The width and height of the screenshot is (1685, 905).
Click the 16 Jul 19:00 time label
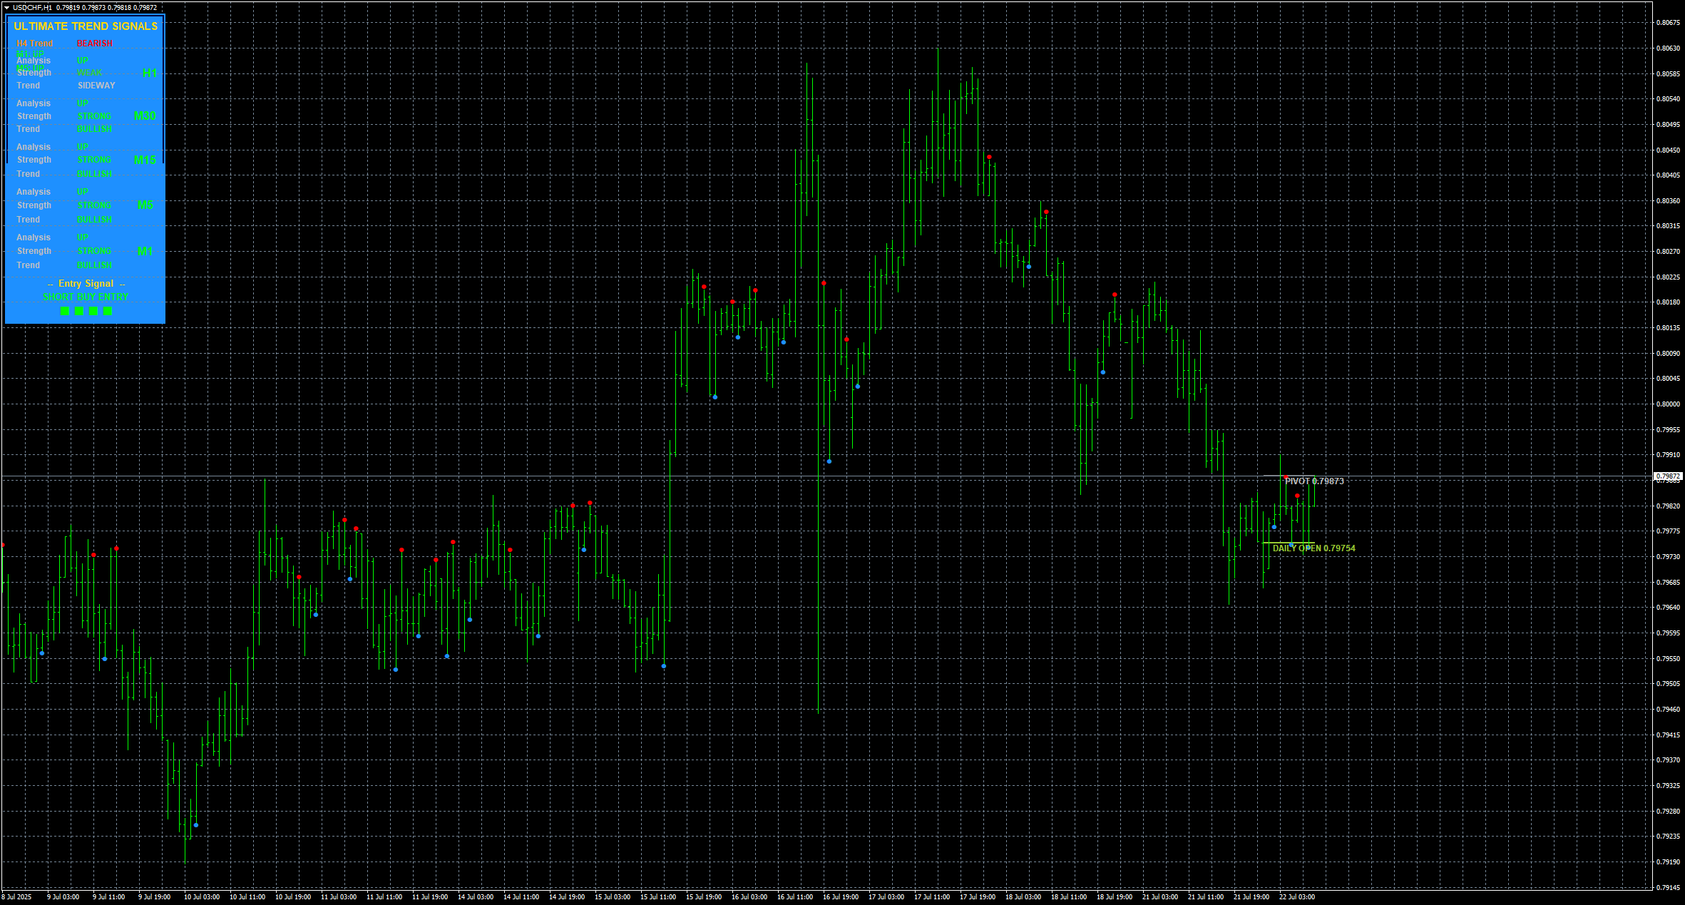click(x=841, y=897)
